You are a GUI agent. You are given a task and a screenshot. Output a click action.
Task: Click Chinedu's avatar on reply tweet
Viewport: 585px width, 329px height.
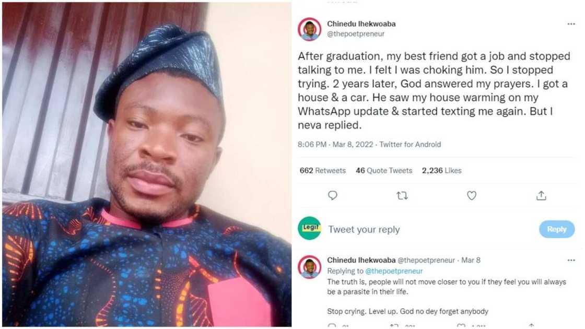(309, 267)
